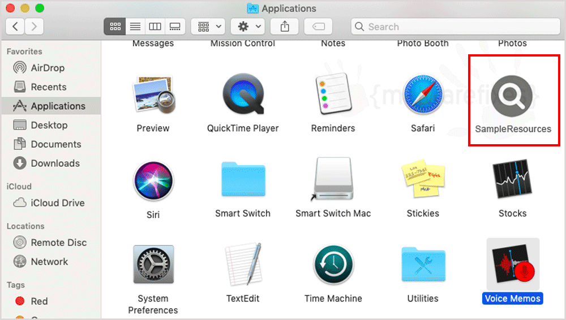Click the SampleResources name label
The image size is (566, 320).
click(513, 129)
